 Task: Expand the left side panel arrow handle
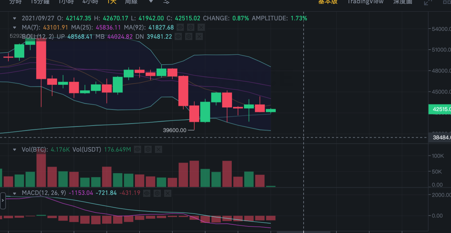[3, 201]
